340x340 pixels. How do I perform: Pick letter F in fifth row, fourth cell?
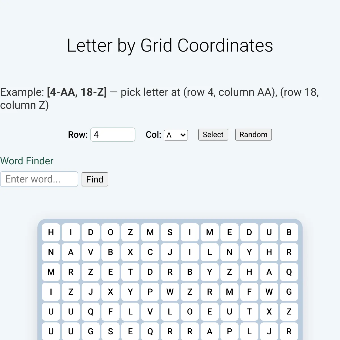(110, 312)
